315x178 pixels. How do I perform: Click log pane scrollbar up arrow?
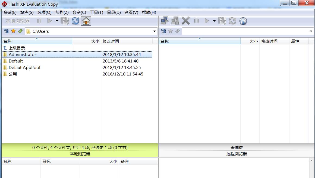[311, 161]
